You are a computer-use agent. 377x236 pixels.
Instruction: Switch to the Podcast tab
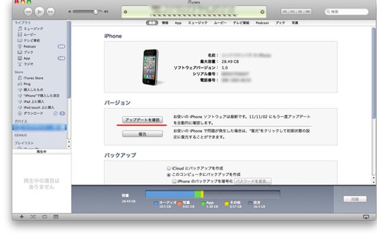pyautogui.click(x=262, y=23)
